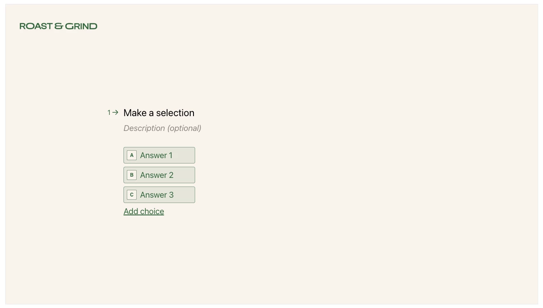Click the word ROAST in the logo
This screenshot has height=308, width=543.
coord(36,26)
